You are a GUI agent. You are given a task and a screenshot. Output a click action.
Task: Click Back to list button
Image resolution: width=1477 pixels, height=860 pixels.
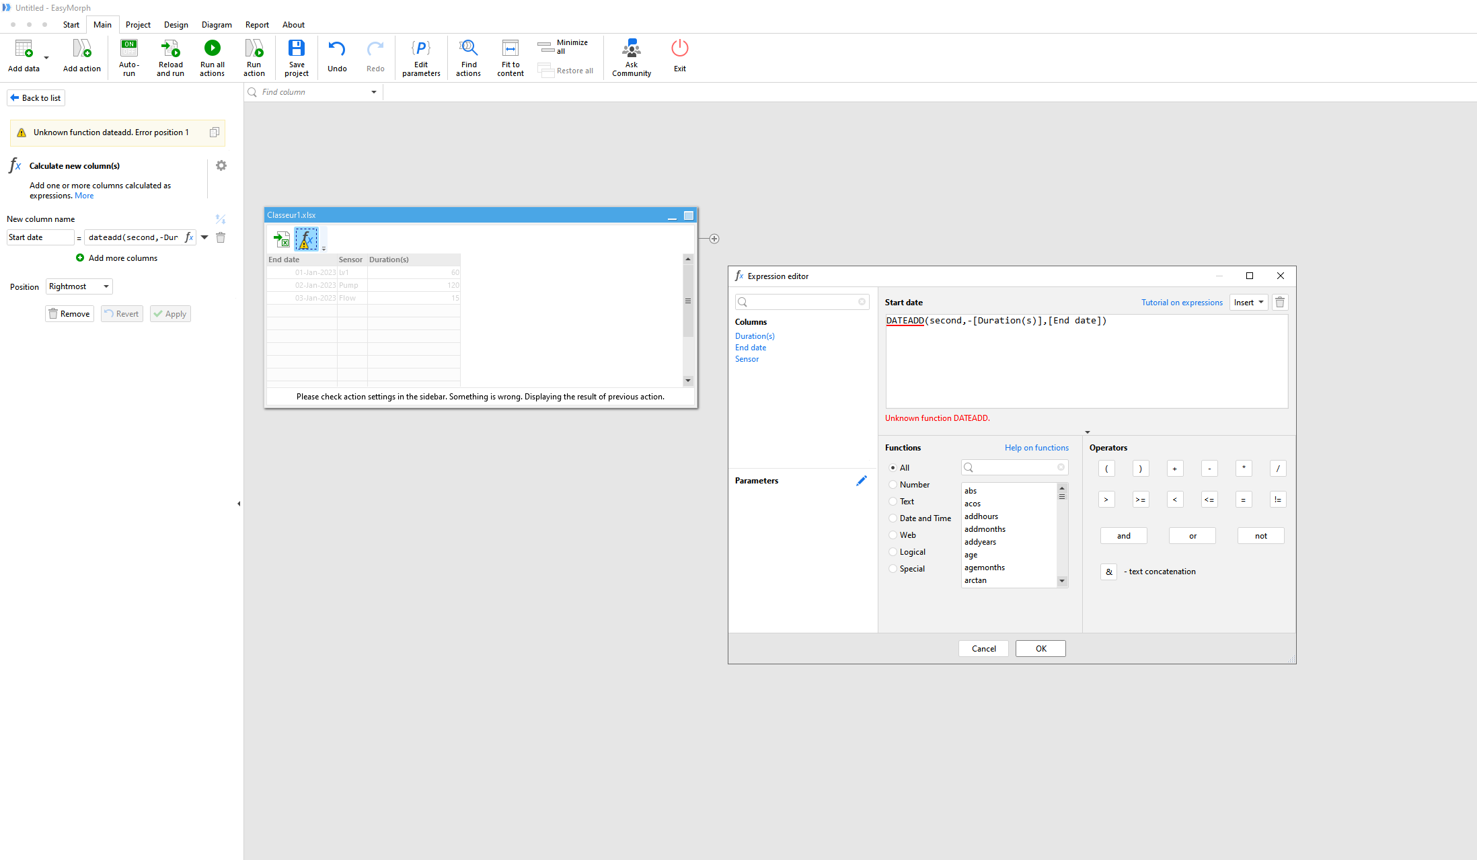(x=36, y=98)
